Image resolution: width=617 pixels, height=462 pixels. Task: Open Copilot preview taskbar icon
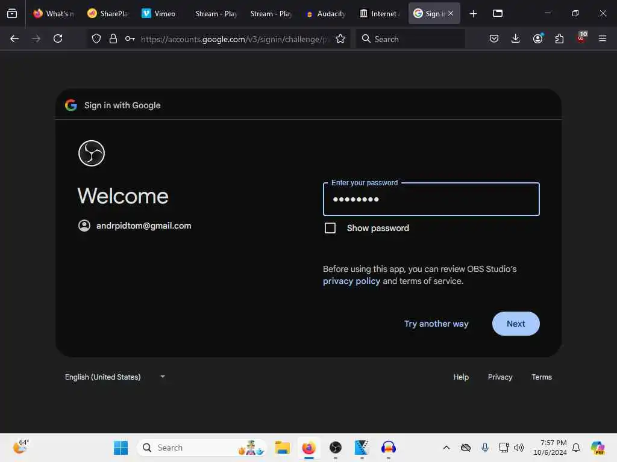tap(598, 448)
